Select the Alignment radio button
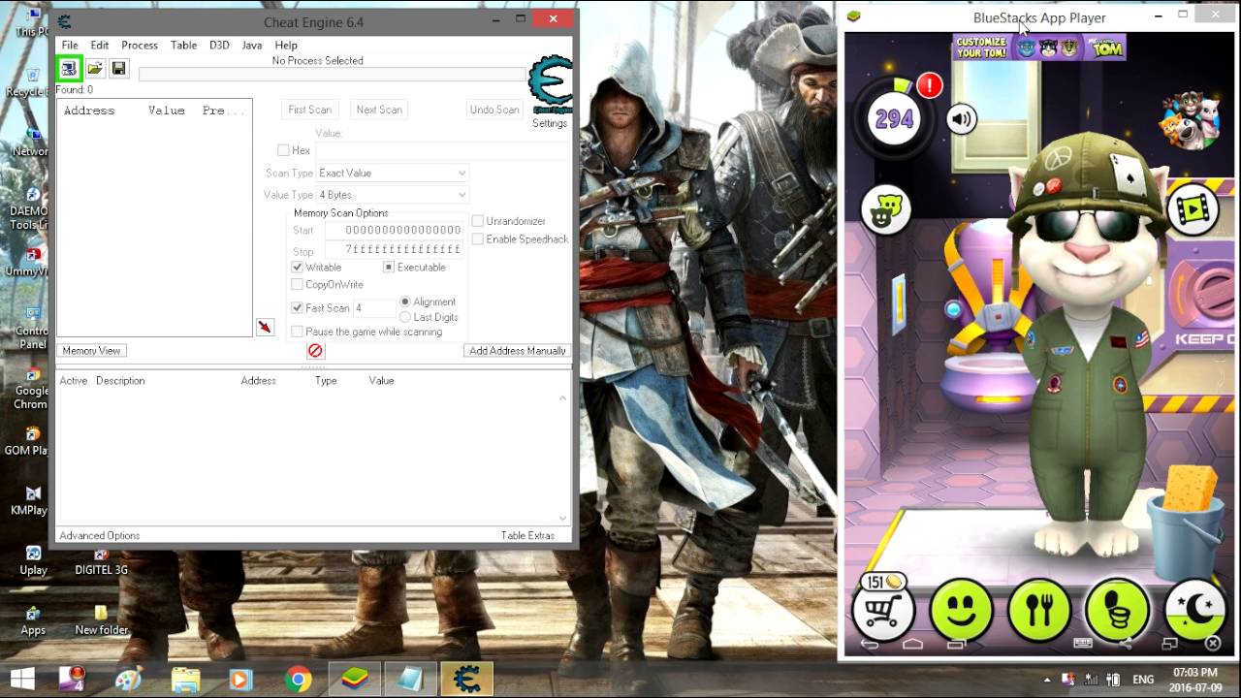 (405, 301)
